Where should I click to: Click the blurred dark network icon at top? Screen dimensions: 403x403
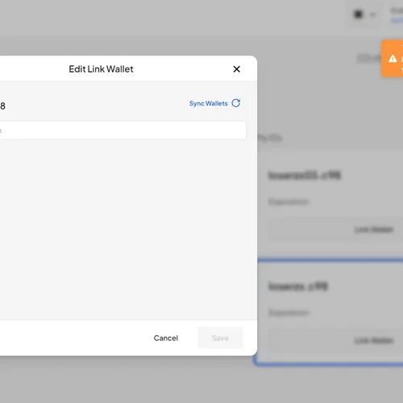click(359, 15)
